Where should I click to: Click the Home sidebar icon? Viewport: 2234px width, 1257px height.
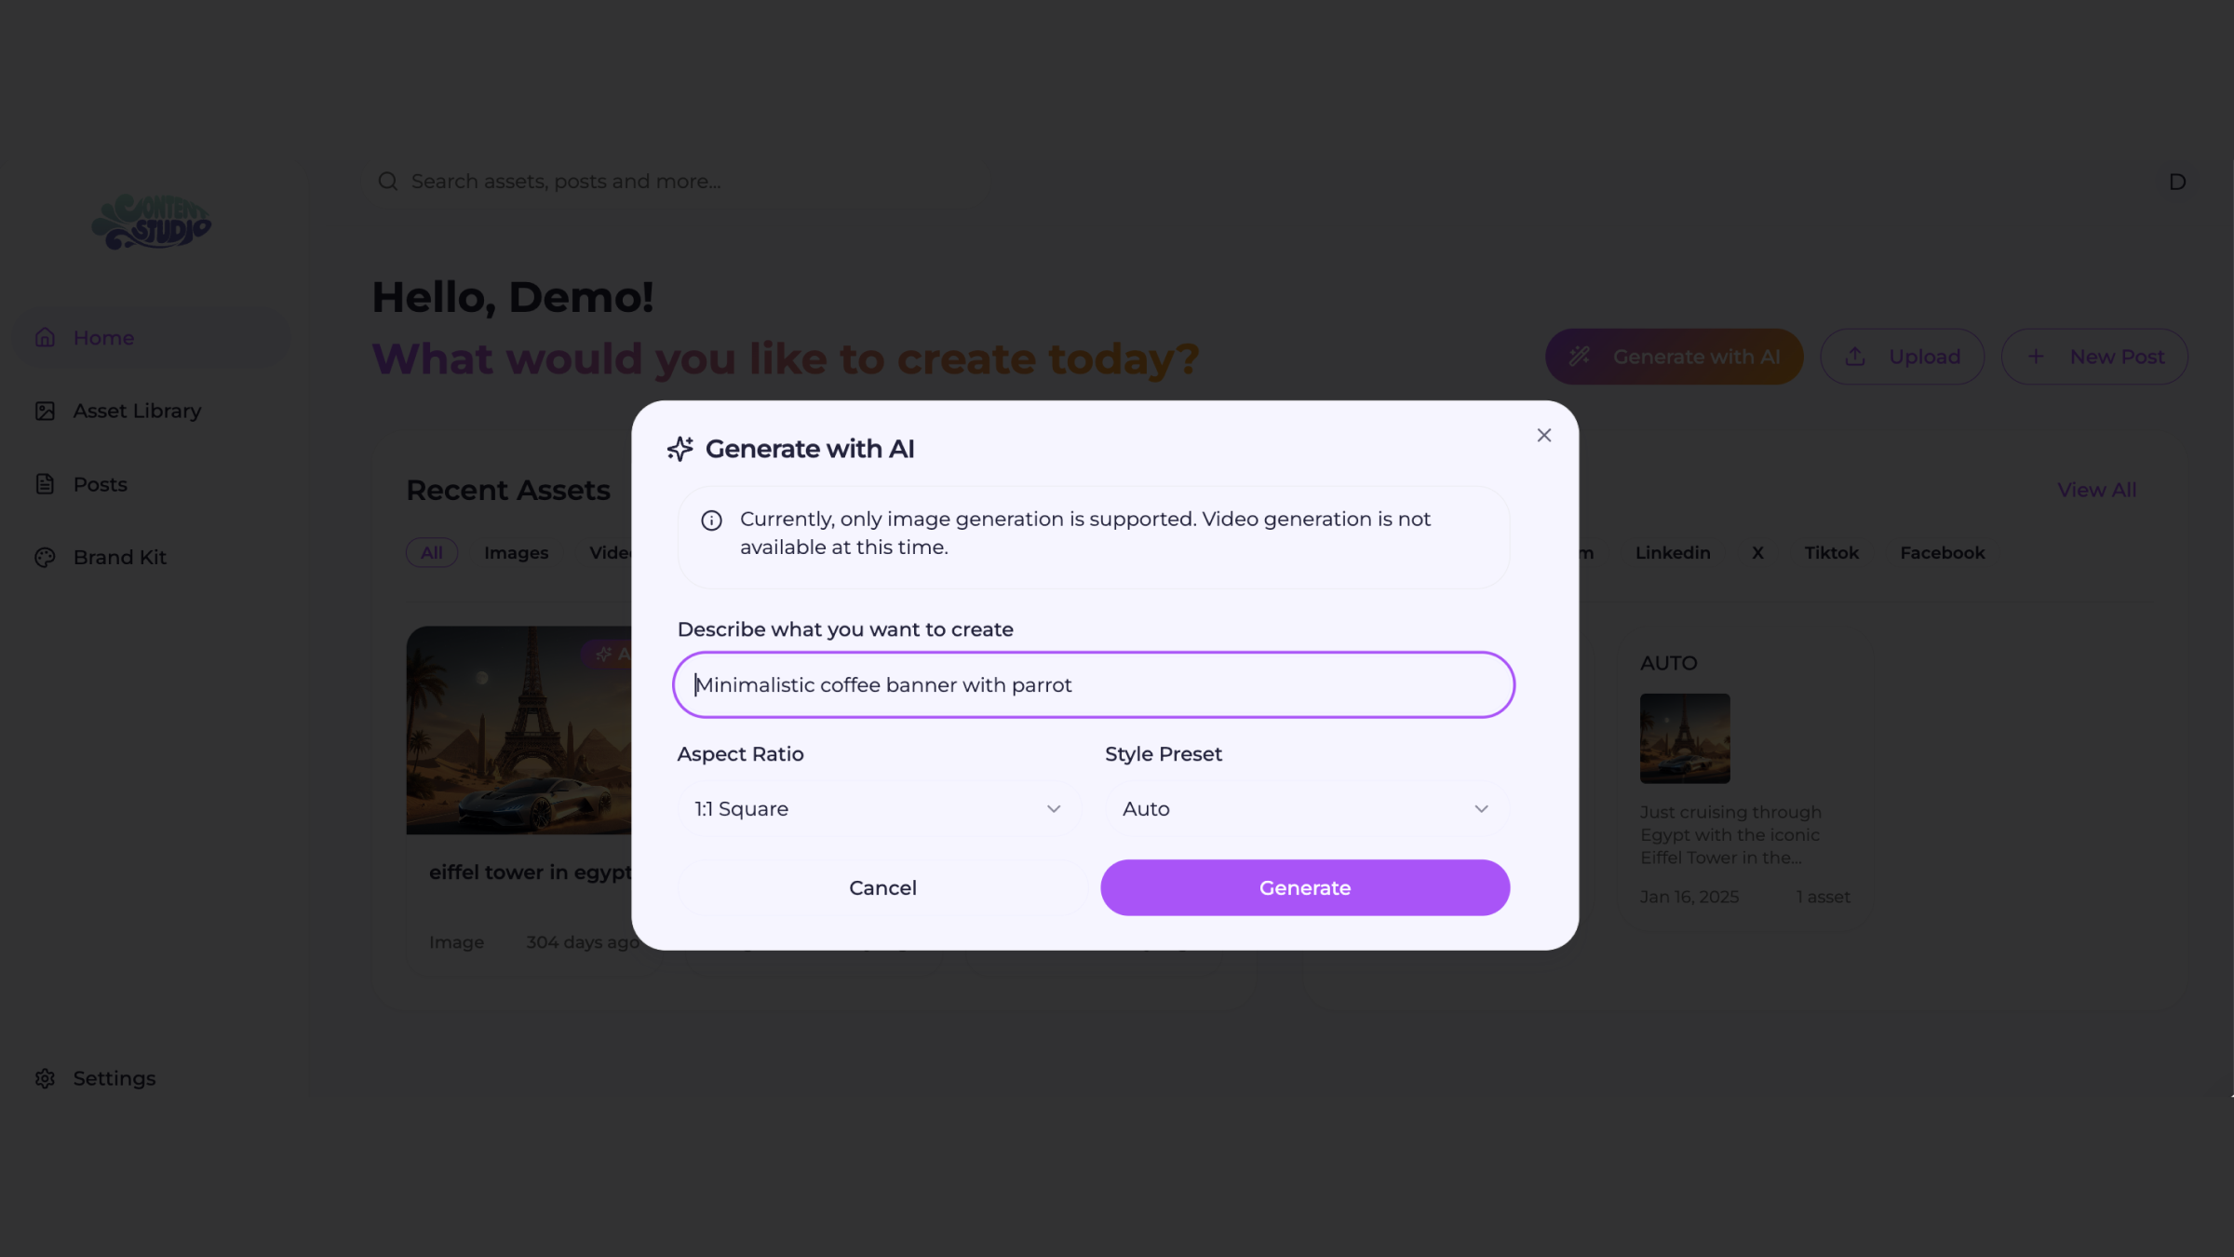pos(46,338)
